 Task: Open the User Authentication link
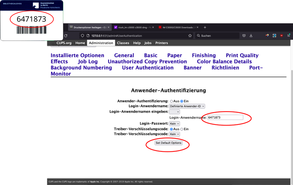pyautogui.click(x=148, y=67)
